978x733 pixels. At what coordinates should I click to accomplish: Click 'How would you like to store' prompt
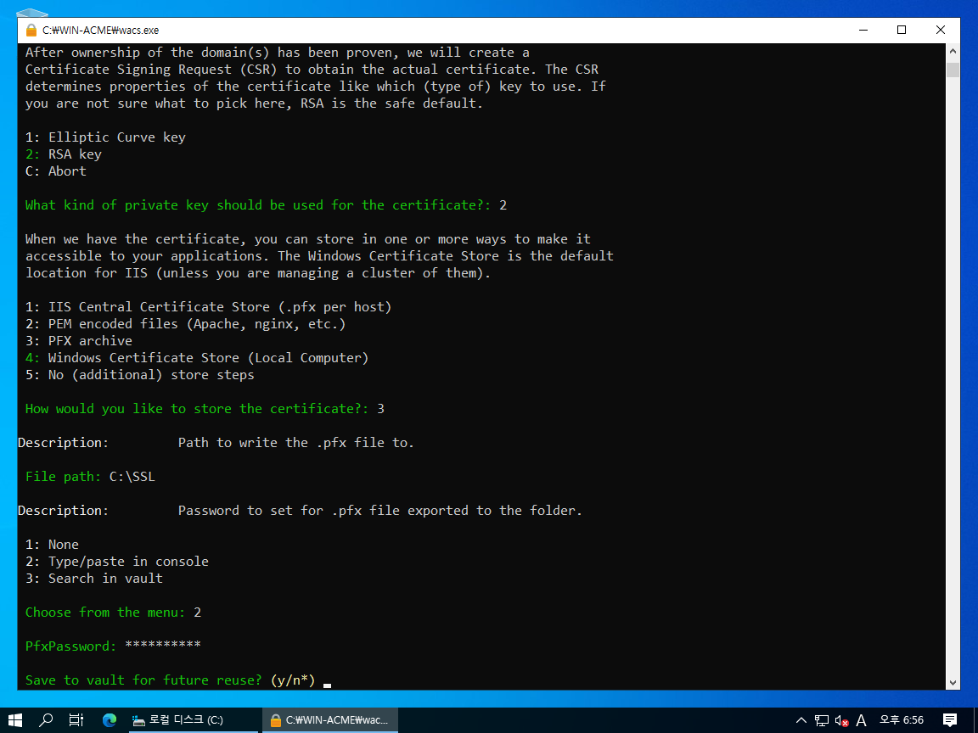point(205,409)
